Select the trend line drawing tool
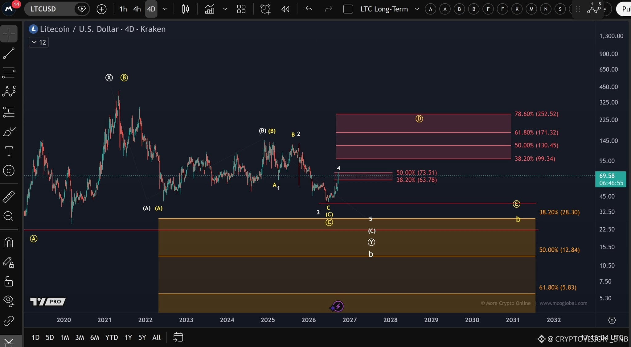The image size is (631, 347). pyautogui.click(x=9, y=53)
